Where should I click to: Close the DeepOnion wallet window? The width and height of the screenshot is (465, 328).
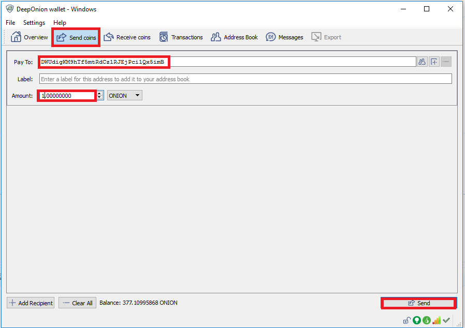coord(451,9)
